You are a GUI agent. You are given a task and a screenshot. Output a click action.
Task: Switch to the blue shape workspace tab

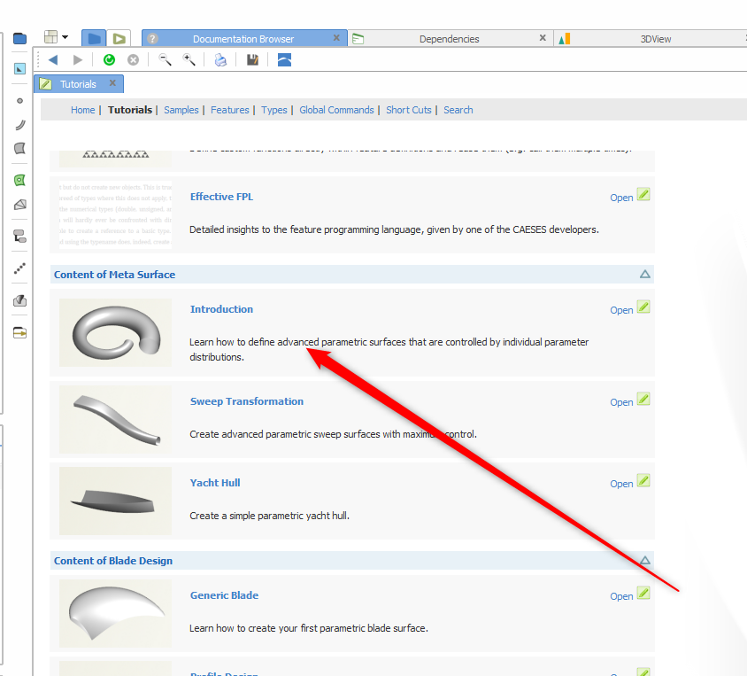(x=94, y=39)
